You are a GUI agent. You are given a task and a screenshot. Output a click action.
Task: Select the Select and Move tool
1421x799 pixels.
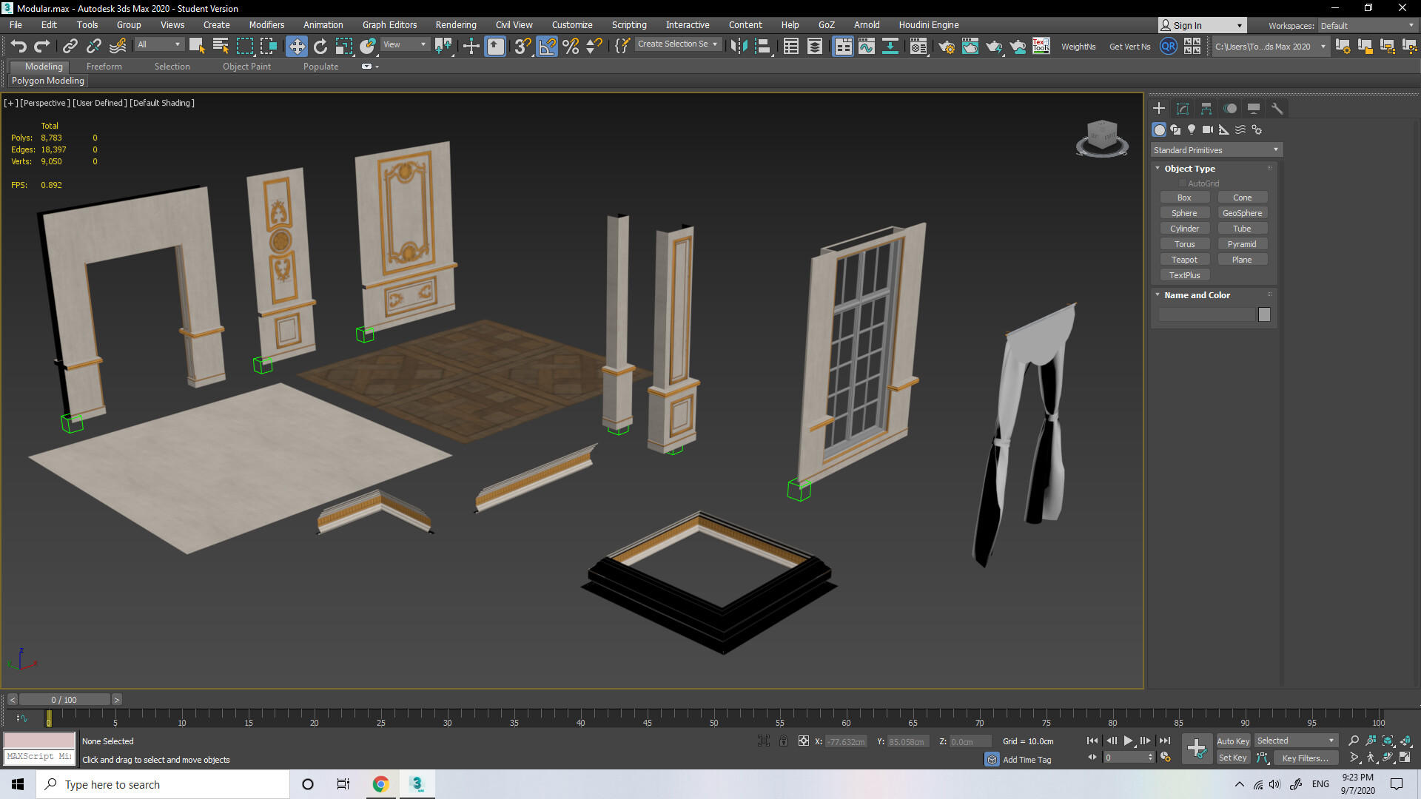click(297, 46)
